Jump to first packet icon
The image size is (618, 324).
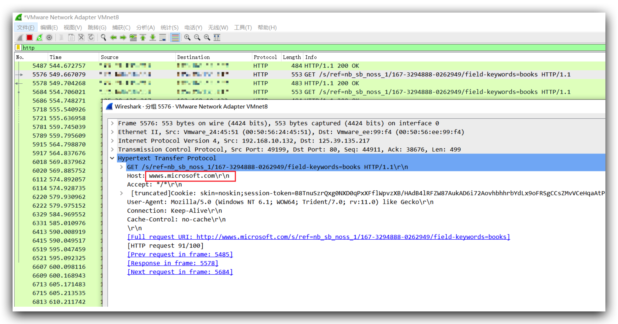tap(143, 38)
